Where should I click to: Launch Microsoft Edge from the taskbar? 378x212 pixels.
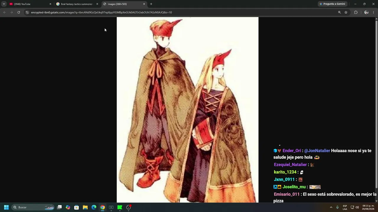[x=94, y=207]
